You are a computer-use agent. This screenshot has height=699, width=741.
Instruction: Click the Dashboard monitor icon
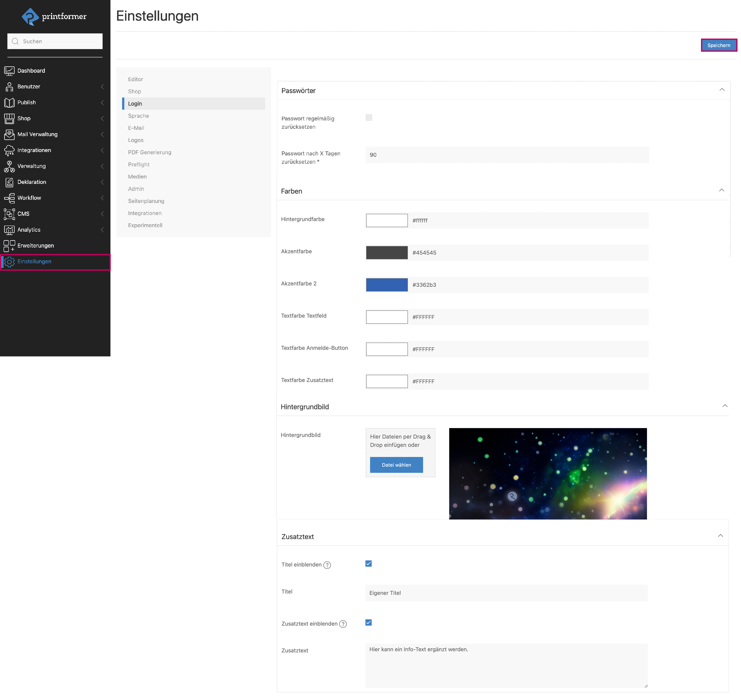tap(9, 71)
